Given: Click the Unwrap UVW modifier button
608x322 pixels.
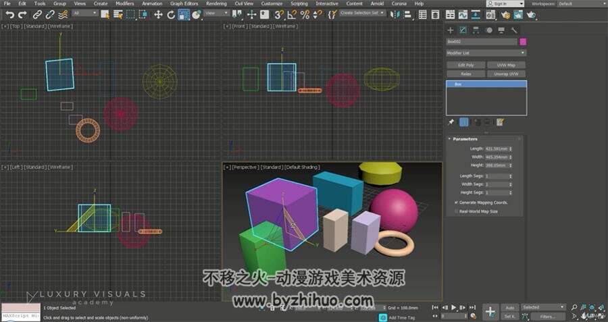Looking at the screenshot, I should pyautogui.click(x=506, y=74).
